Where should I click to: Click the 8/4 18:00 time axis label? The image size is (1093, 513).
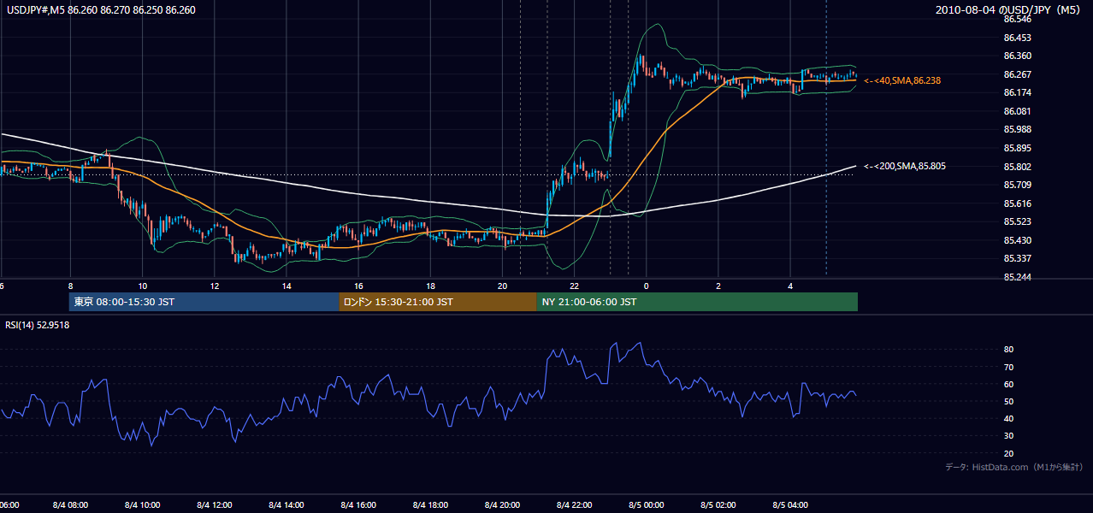(430, 505)
